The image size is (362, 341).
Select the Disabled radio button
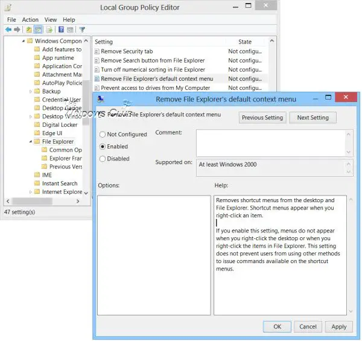coord(103,159)
